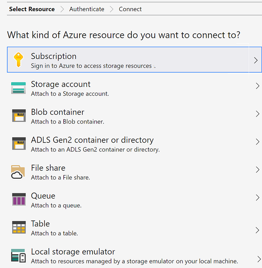Open the File share row chevron
Screen dimensions: 262x268
257,169
